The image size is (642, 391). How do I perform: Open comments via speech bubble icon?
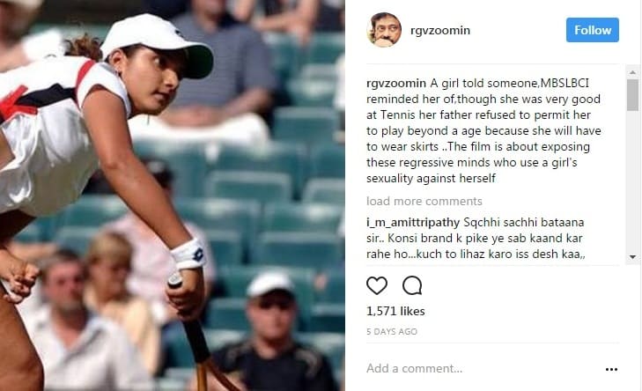412,285
